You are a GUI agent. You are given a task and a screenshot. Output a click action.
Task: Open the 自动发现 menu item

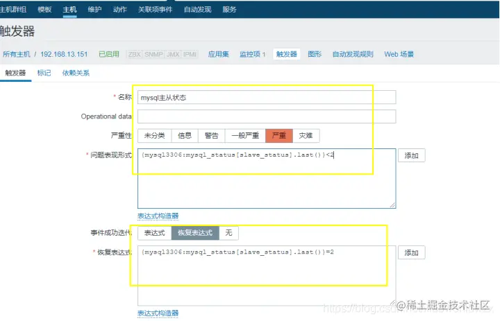(x=197, y=10)
